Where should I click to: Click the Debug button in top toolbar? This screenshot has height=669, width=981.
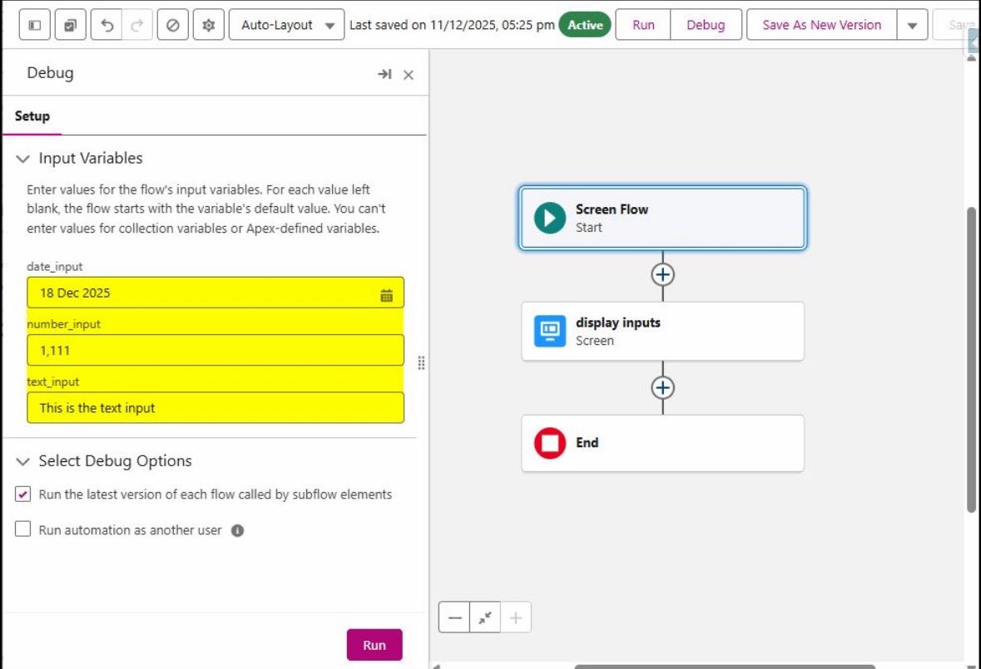(x=706, y=25)
